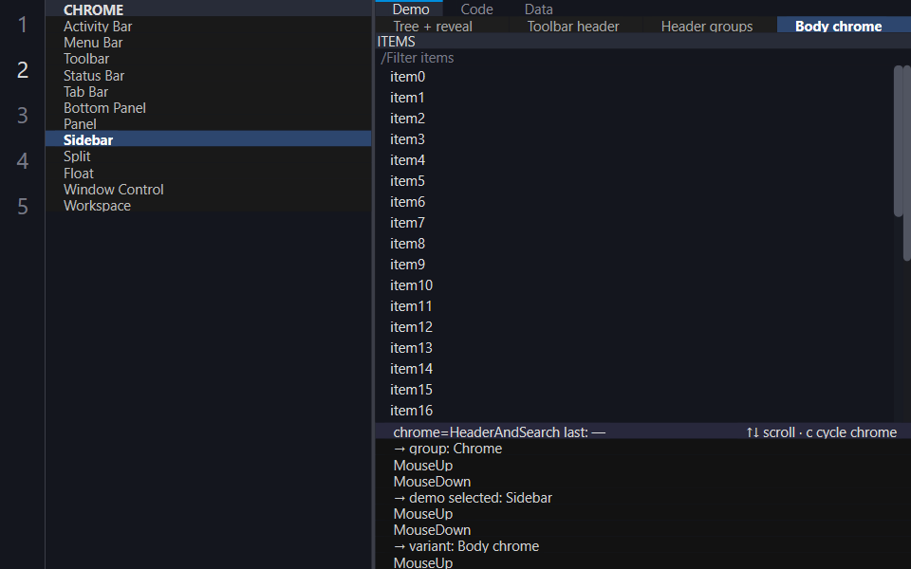
Task: Collapse the CHROME group header
Action: pyautogui.click(x=208, y=9)
